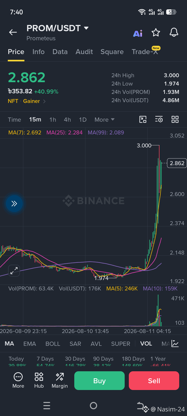Tap the Android home circle button

94,406
